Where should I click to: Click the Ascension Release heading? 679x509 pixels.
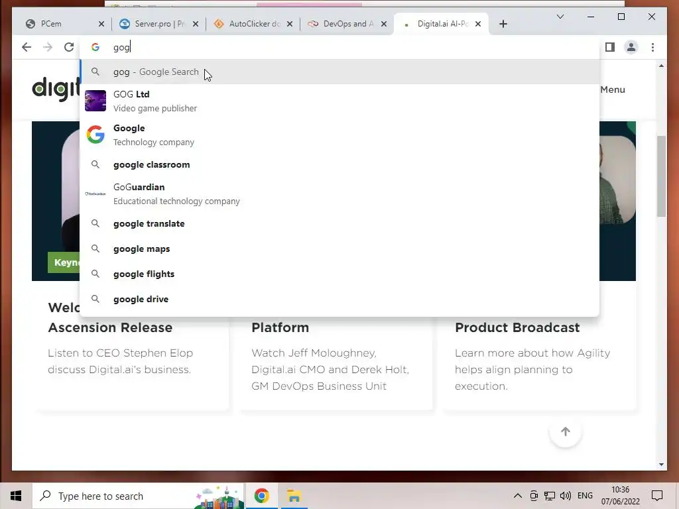click(x=110, y=327)
